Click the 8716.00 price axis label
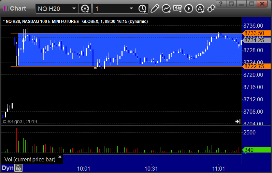Image resolution: width=272 pixels, height=173 pixels. pyautogui.click(x=253, y=87)
